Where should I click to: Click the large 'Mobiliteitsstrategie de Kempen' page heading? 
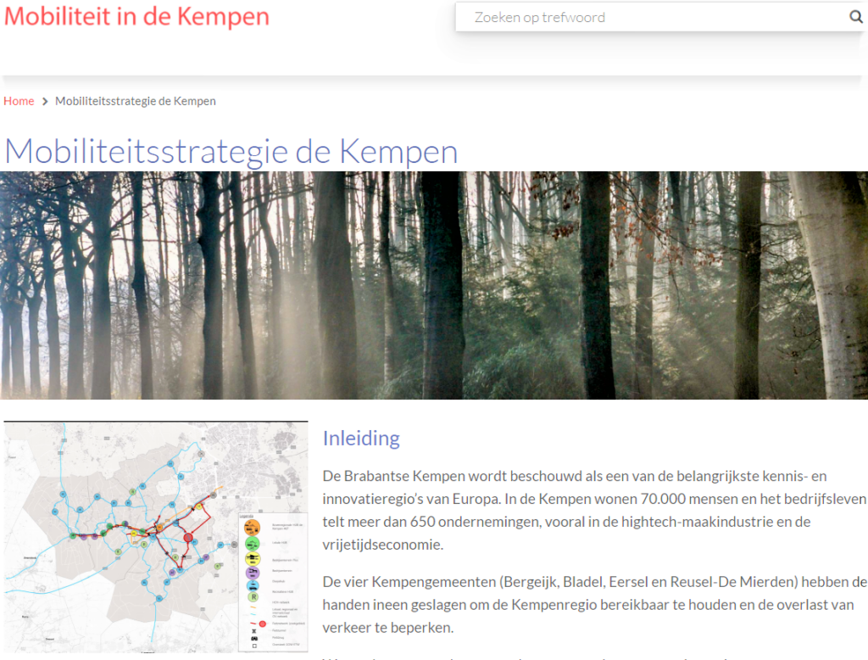(231, 151)
